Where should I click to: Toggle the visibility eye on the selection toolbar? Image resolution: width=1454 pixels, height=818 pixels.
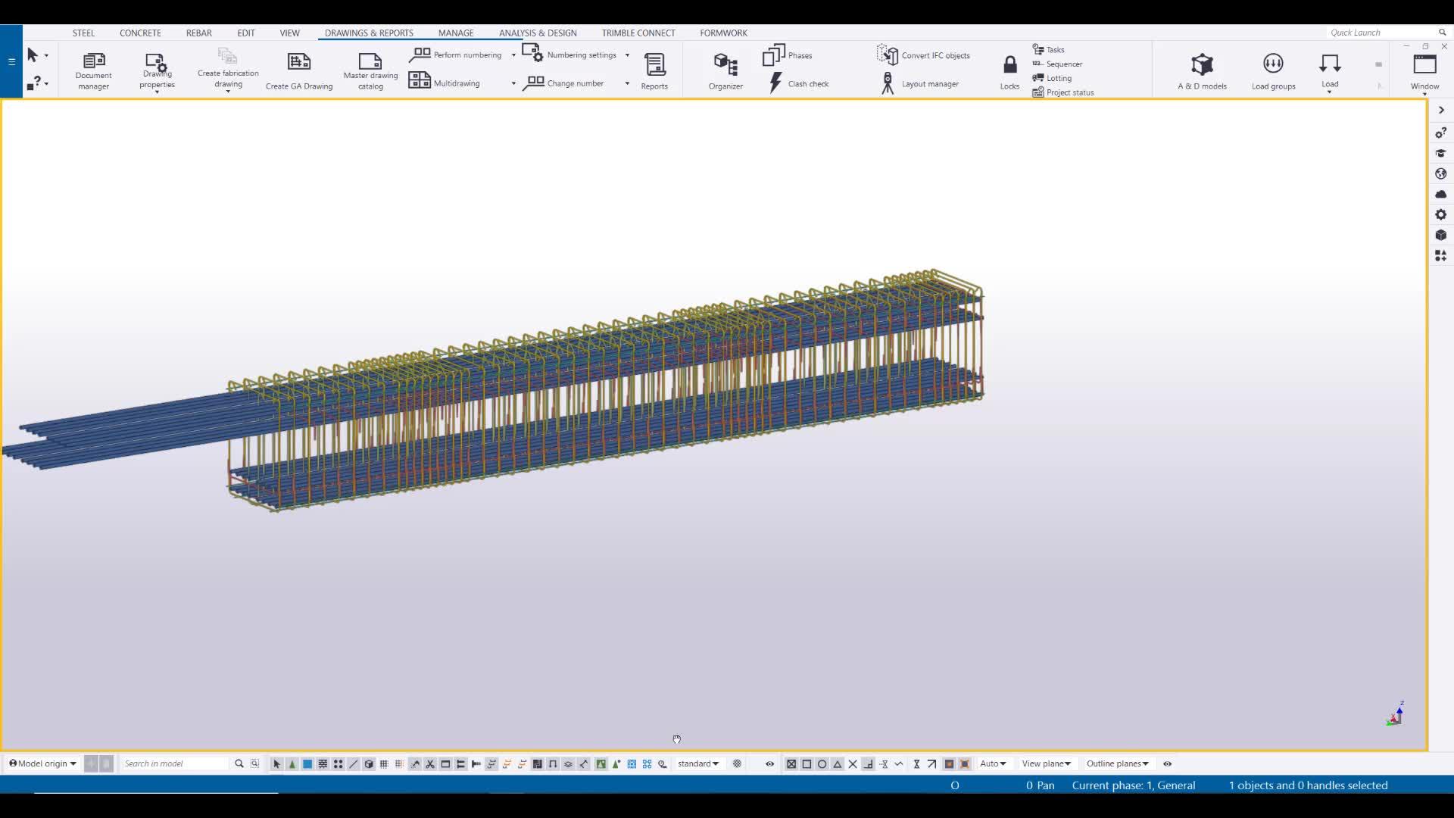click(769, 764)
